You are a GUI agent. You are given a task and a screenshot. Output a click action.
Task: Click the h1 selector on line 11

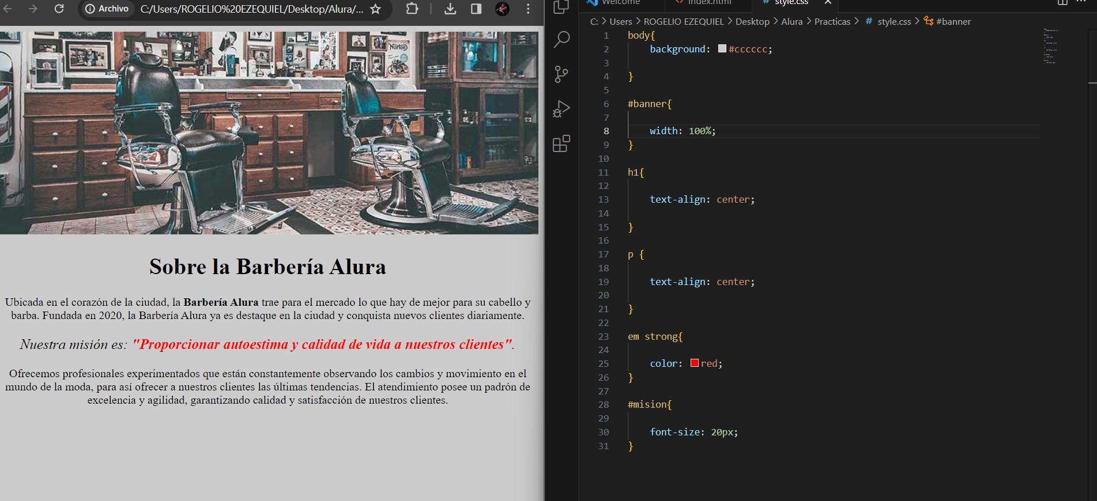(634, 172)
